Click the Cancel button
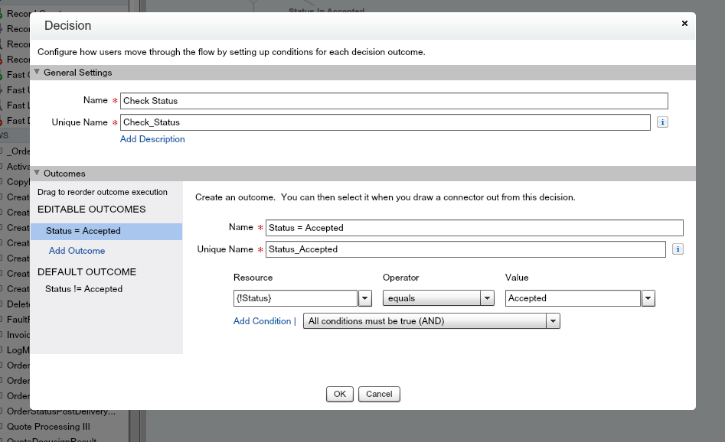The height and width of the screenshot is (442, 725). tap(379, 394)
